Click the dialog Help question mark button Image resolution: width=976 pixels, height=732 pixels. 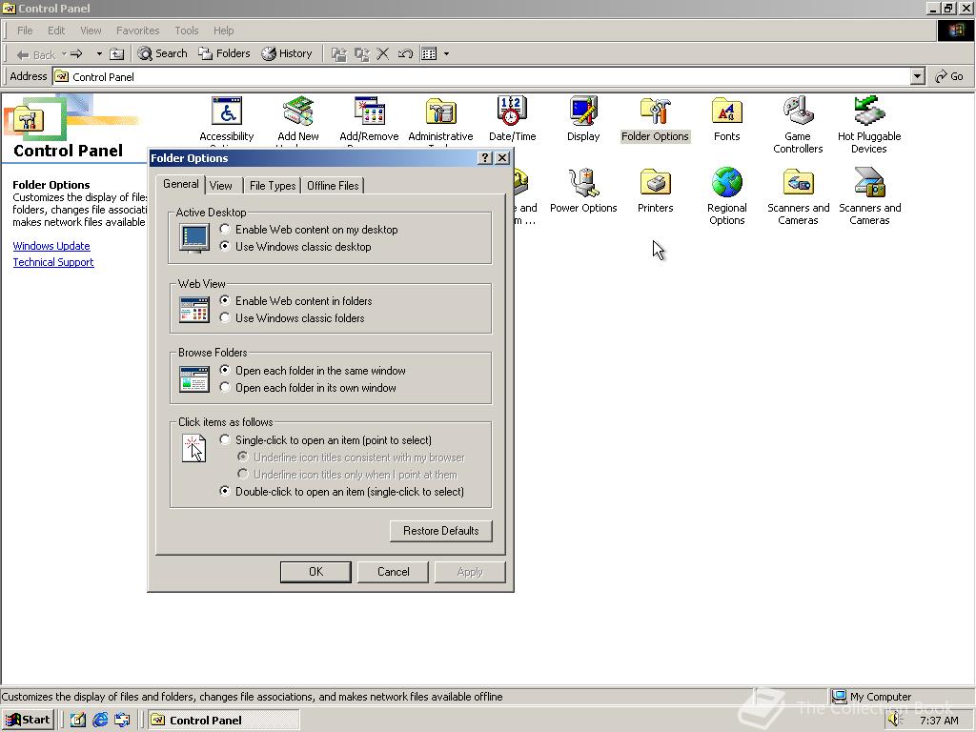coord(485,158)
